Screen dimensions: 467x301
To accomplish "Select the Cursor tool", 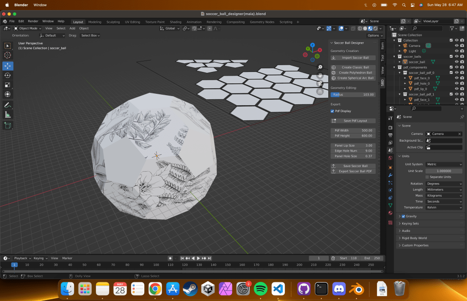I will click(8, 55).
